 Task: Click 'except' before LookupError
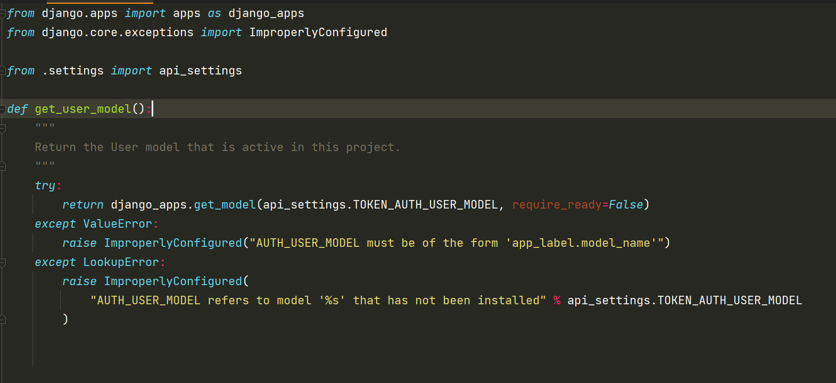pyautogui.click(x=55, y=262)
